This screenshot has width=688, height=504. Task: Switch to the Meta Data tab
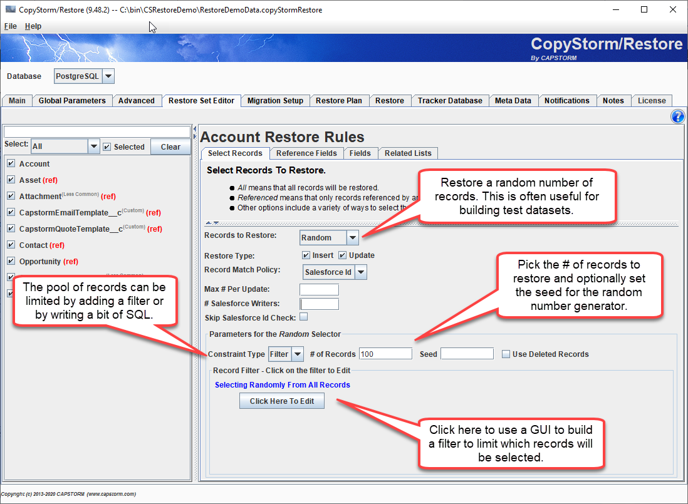click(x=513, y=101)
